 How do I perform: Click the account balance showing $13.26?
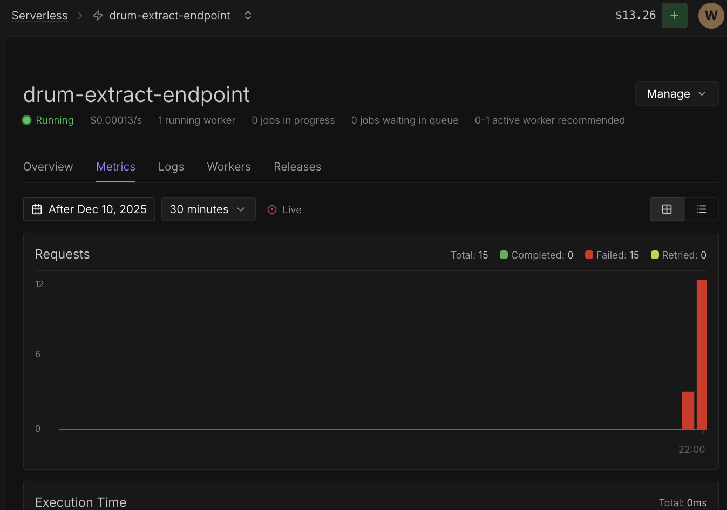(635, 15)
